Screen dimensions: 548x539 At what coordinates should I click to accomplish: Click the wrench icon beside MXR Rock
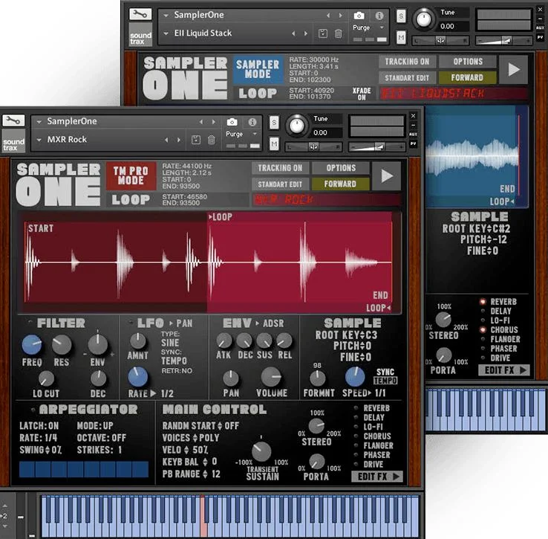click(x=13, y=120)
